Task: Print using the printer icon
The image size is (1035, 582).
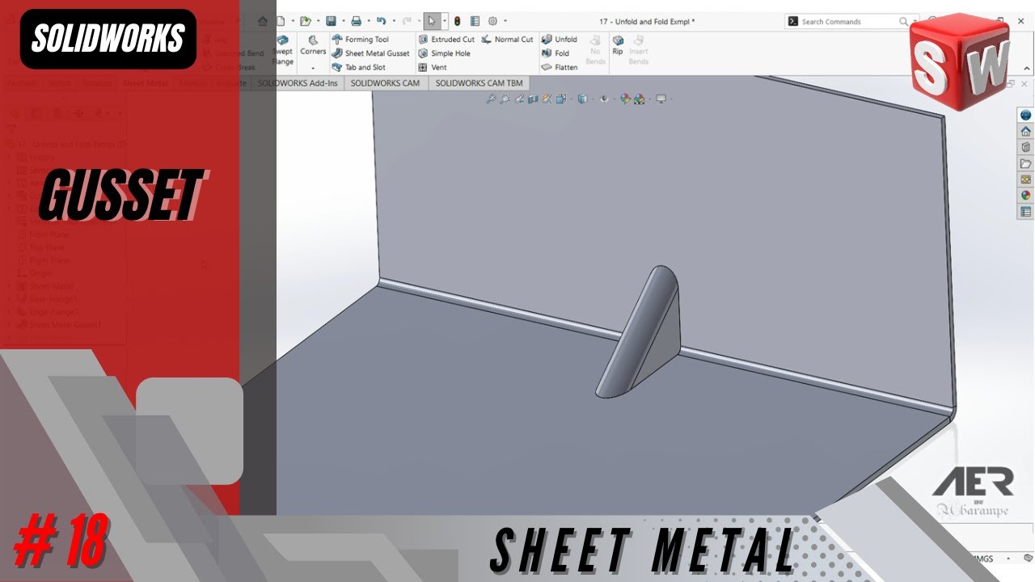Action: click(x=356, y=21)
